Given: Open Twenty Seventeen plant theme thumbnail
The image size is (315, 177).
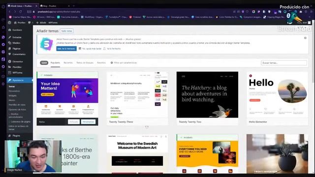Looking at the screenshot, I should pyautogui.click(x=277, y=153).
